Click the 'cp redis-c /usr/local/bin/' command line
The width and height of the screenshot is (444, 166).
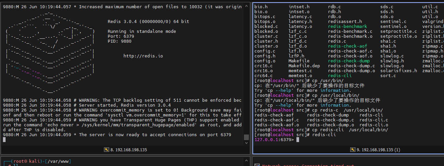319,110
